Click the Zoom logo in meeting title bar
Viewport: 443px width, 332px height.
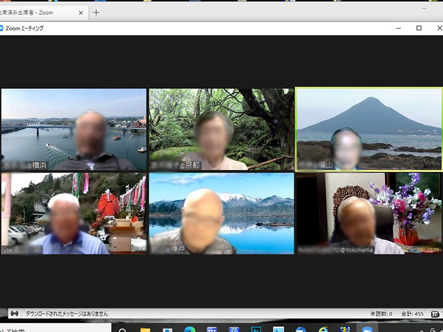(3, 29)
